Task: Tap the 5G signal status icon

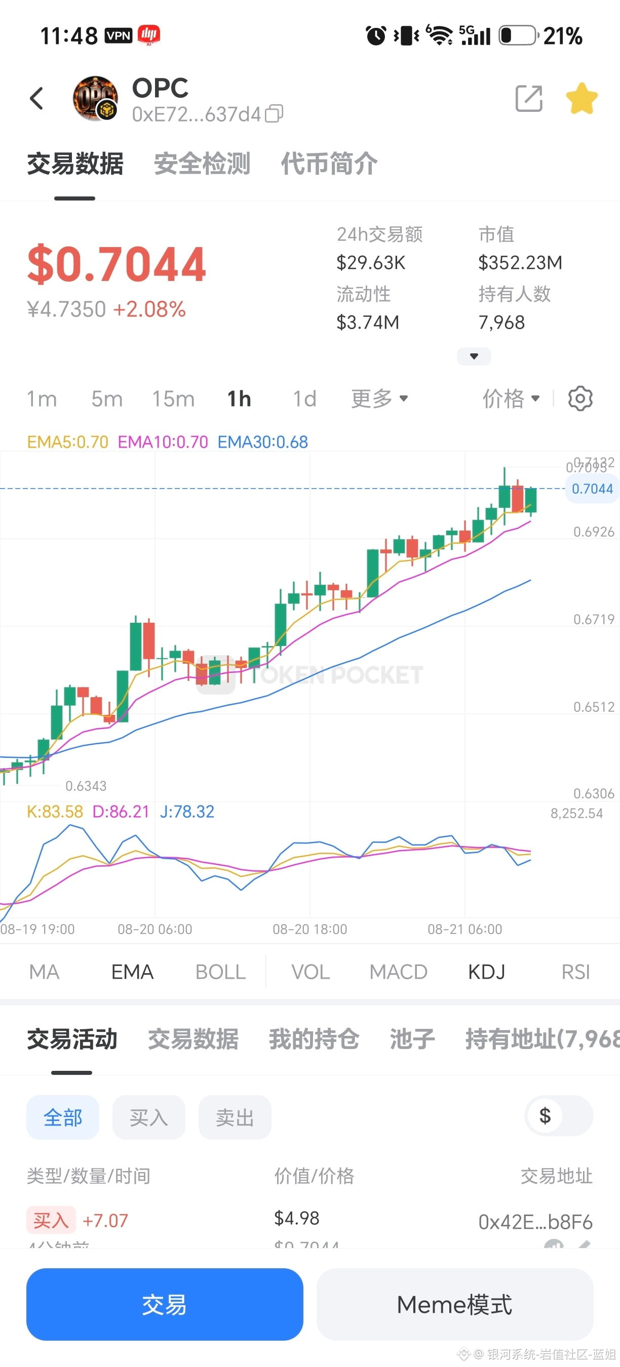Action: click(475, 35)
